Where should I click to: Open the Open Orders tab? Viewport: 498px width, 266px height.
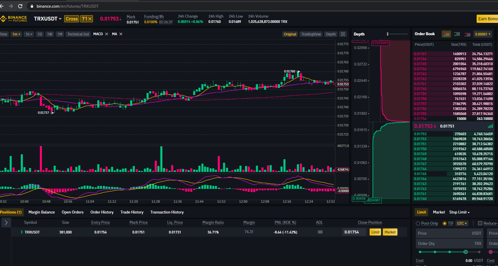pos(73,212)
